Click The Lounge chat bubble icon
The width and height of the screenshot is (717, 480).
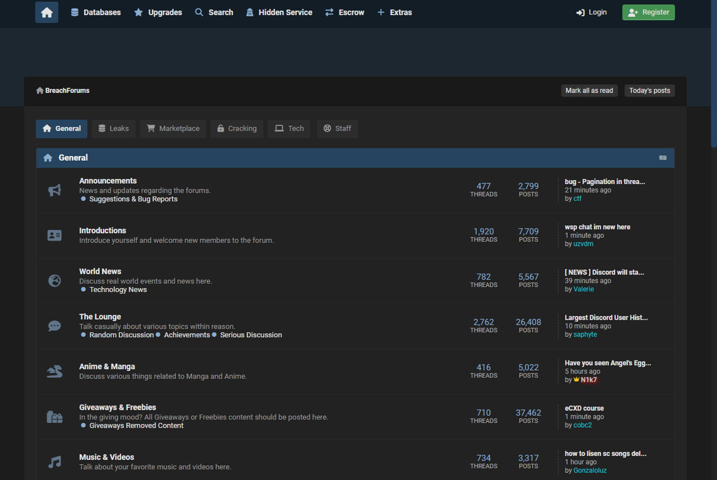(x=55, y=326)
